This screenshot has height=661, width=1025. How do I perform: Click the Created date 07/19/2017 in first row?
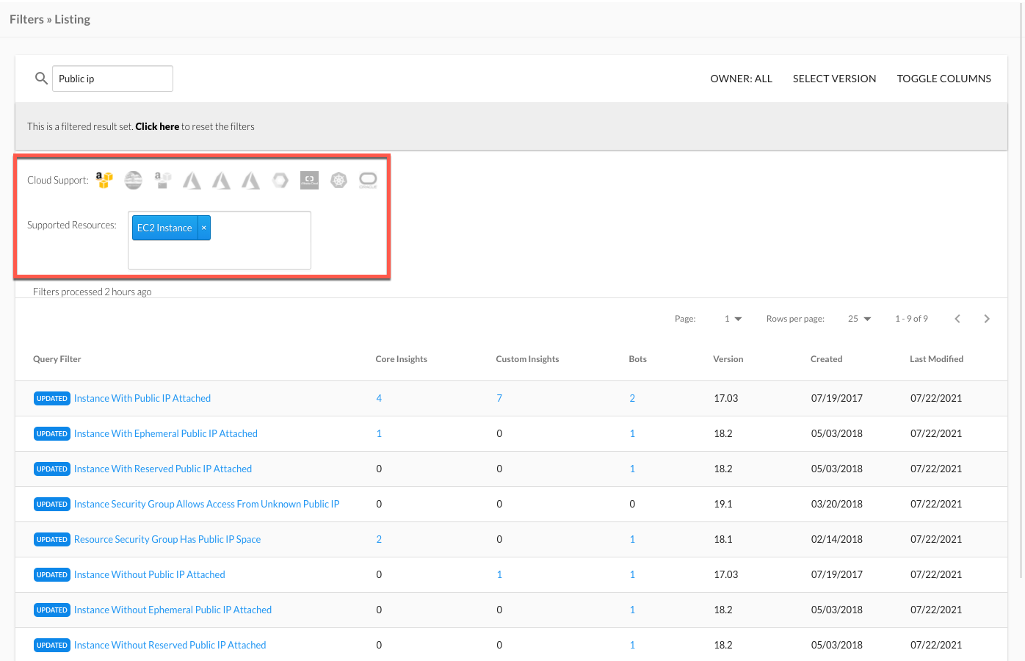click(837, 398)
